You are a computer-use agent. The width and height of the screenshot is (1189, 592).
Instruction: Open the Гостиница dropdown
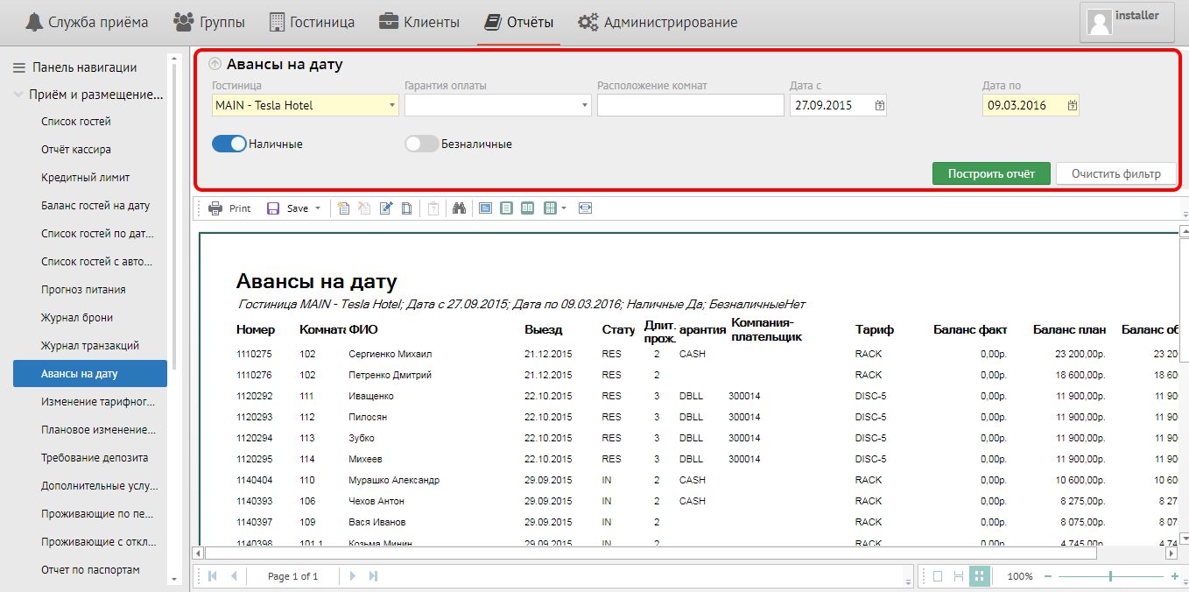pos(391,105)
